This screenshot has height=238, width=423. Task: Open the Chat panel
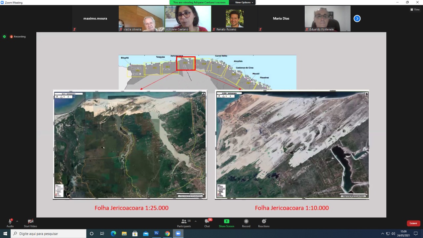[x=207, y=223]
